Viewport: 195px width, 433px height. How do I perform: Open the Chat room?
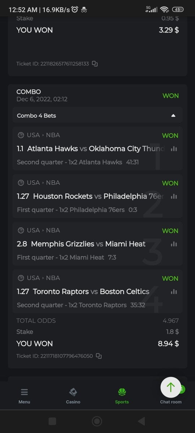(x=171, y=402)
